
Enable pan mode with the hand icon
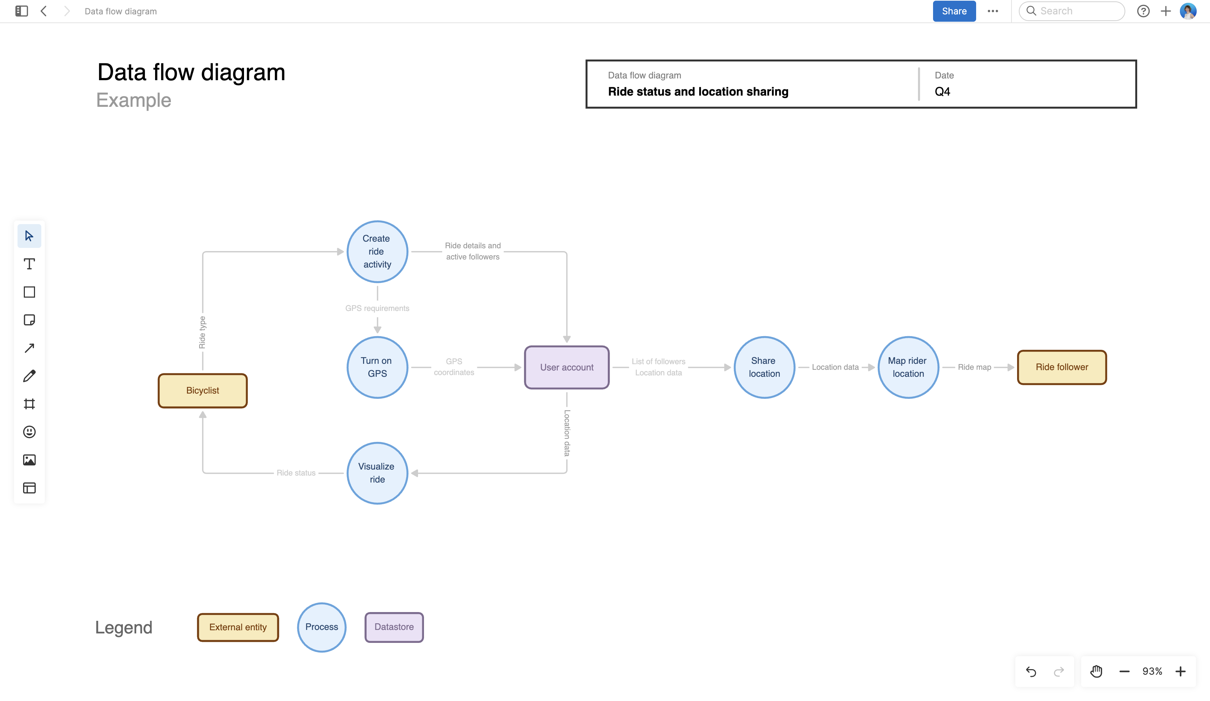1097,671
